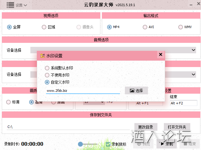Click the 更改目录 button
Screen dimensions: 201x150
(146, 127)
